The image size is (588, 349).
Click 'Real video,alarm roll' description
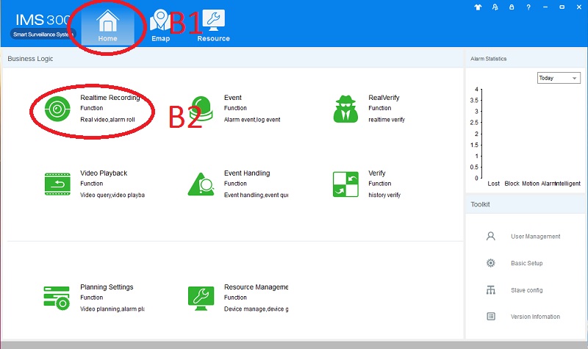click(x=107, y=120)
